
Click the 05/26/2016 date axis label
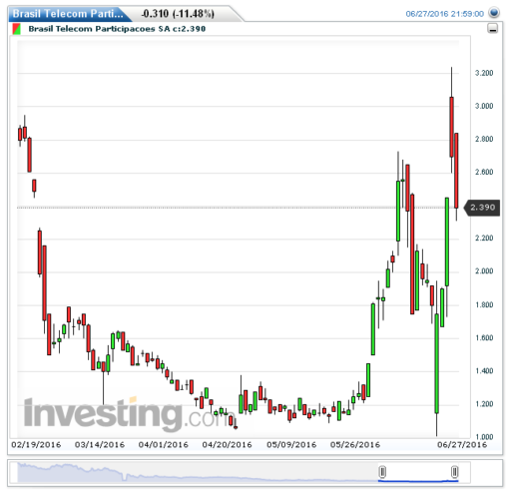[355, 445]
